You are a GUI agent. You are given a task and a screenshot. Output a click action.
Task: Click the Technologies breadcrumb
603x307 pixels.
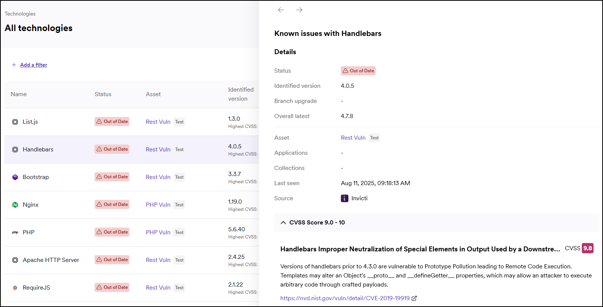click(20, 14)
